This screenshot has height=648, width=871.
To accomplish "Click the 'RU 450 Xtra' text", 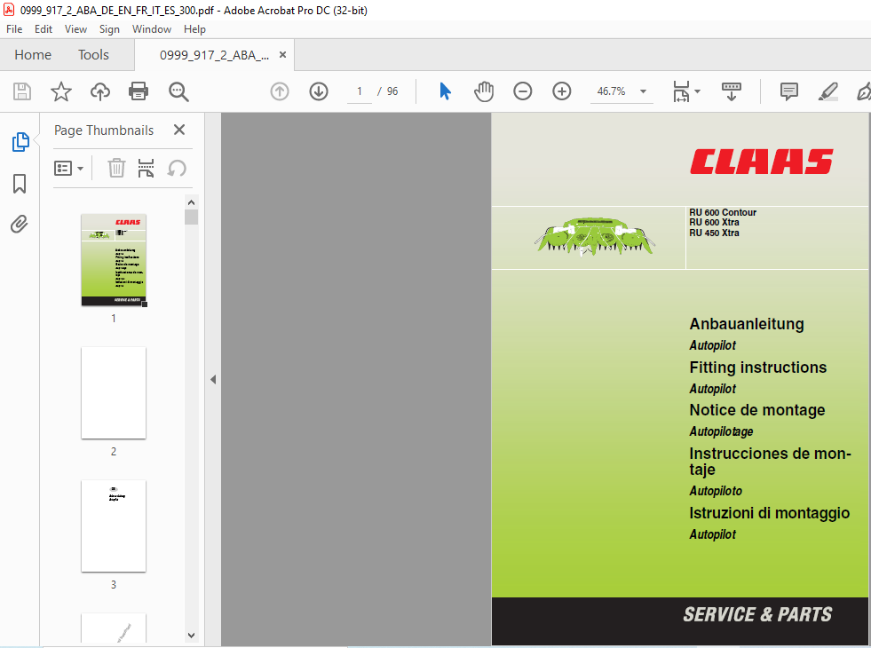I will tap(714, 233).
